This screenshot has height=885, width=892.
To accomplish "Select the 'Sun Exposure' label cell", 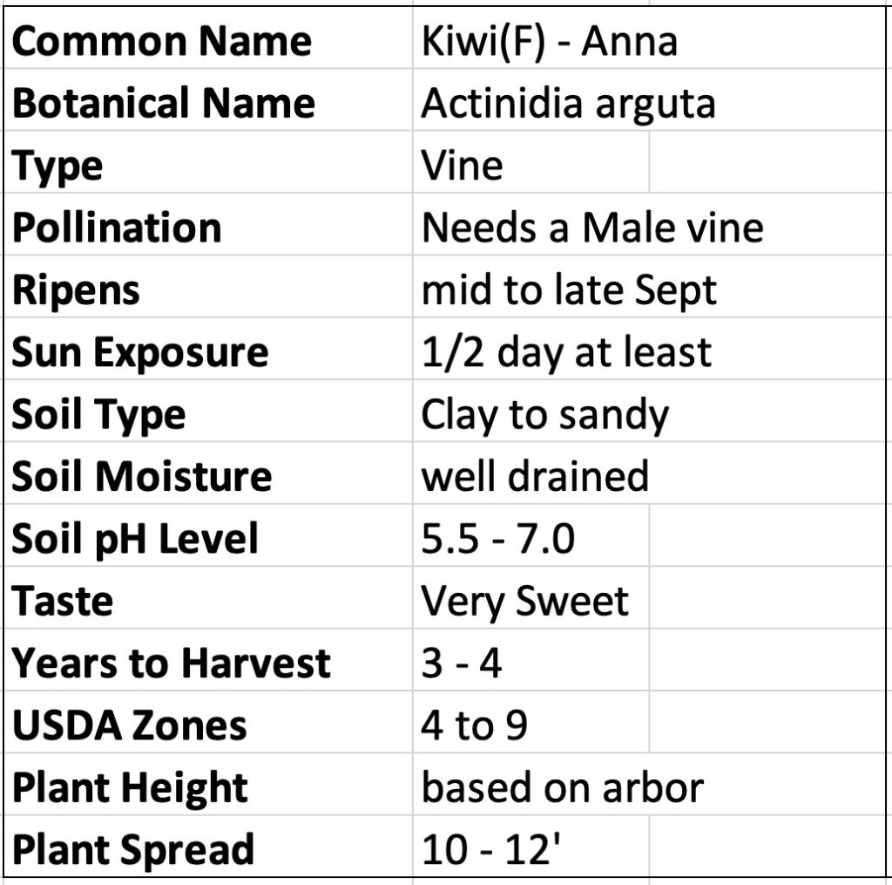I will (140, 352).
